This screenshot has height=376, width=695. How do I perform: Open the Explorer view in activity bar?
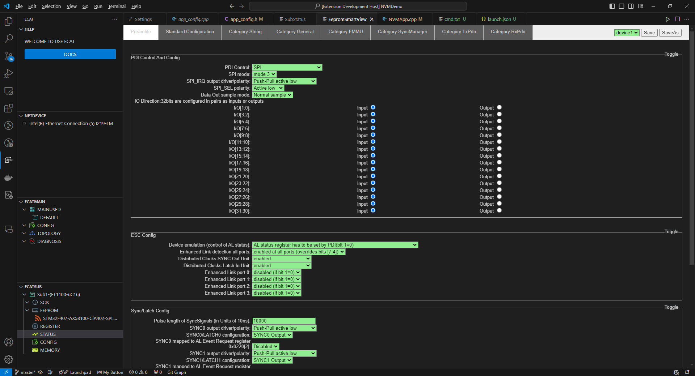[x=9, y=21]
